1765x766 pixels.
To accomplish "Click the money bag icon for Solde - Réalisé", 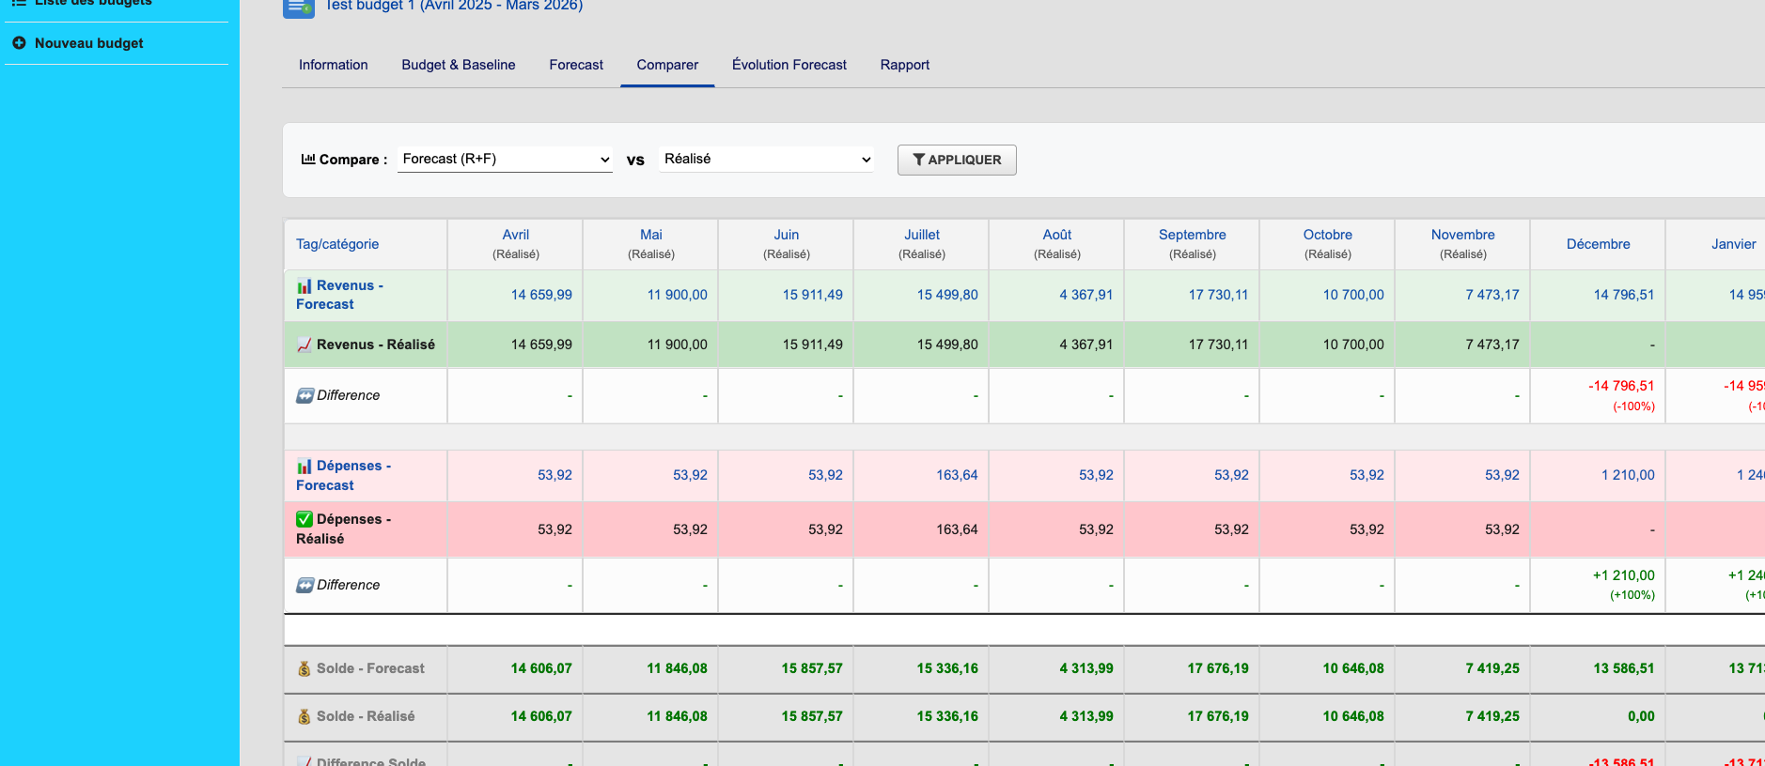I will tap(305, 717).
